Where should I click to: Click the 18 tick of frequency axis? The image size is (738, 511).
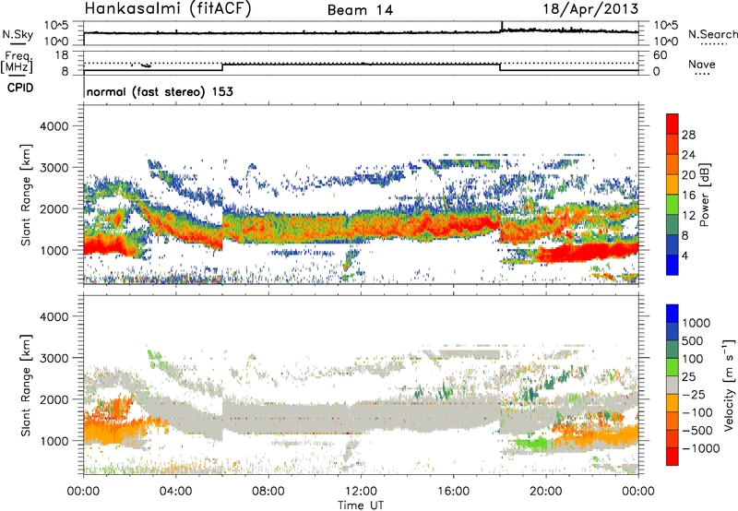point(61,55)
